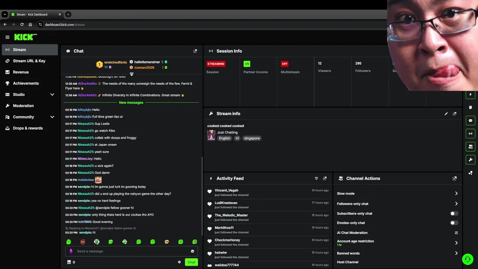478x269 pixels.
Task: Click the heart icon next to ChockmeHoney
Action: (209, 241)
